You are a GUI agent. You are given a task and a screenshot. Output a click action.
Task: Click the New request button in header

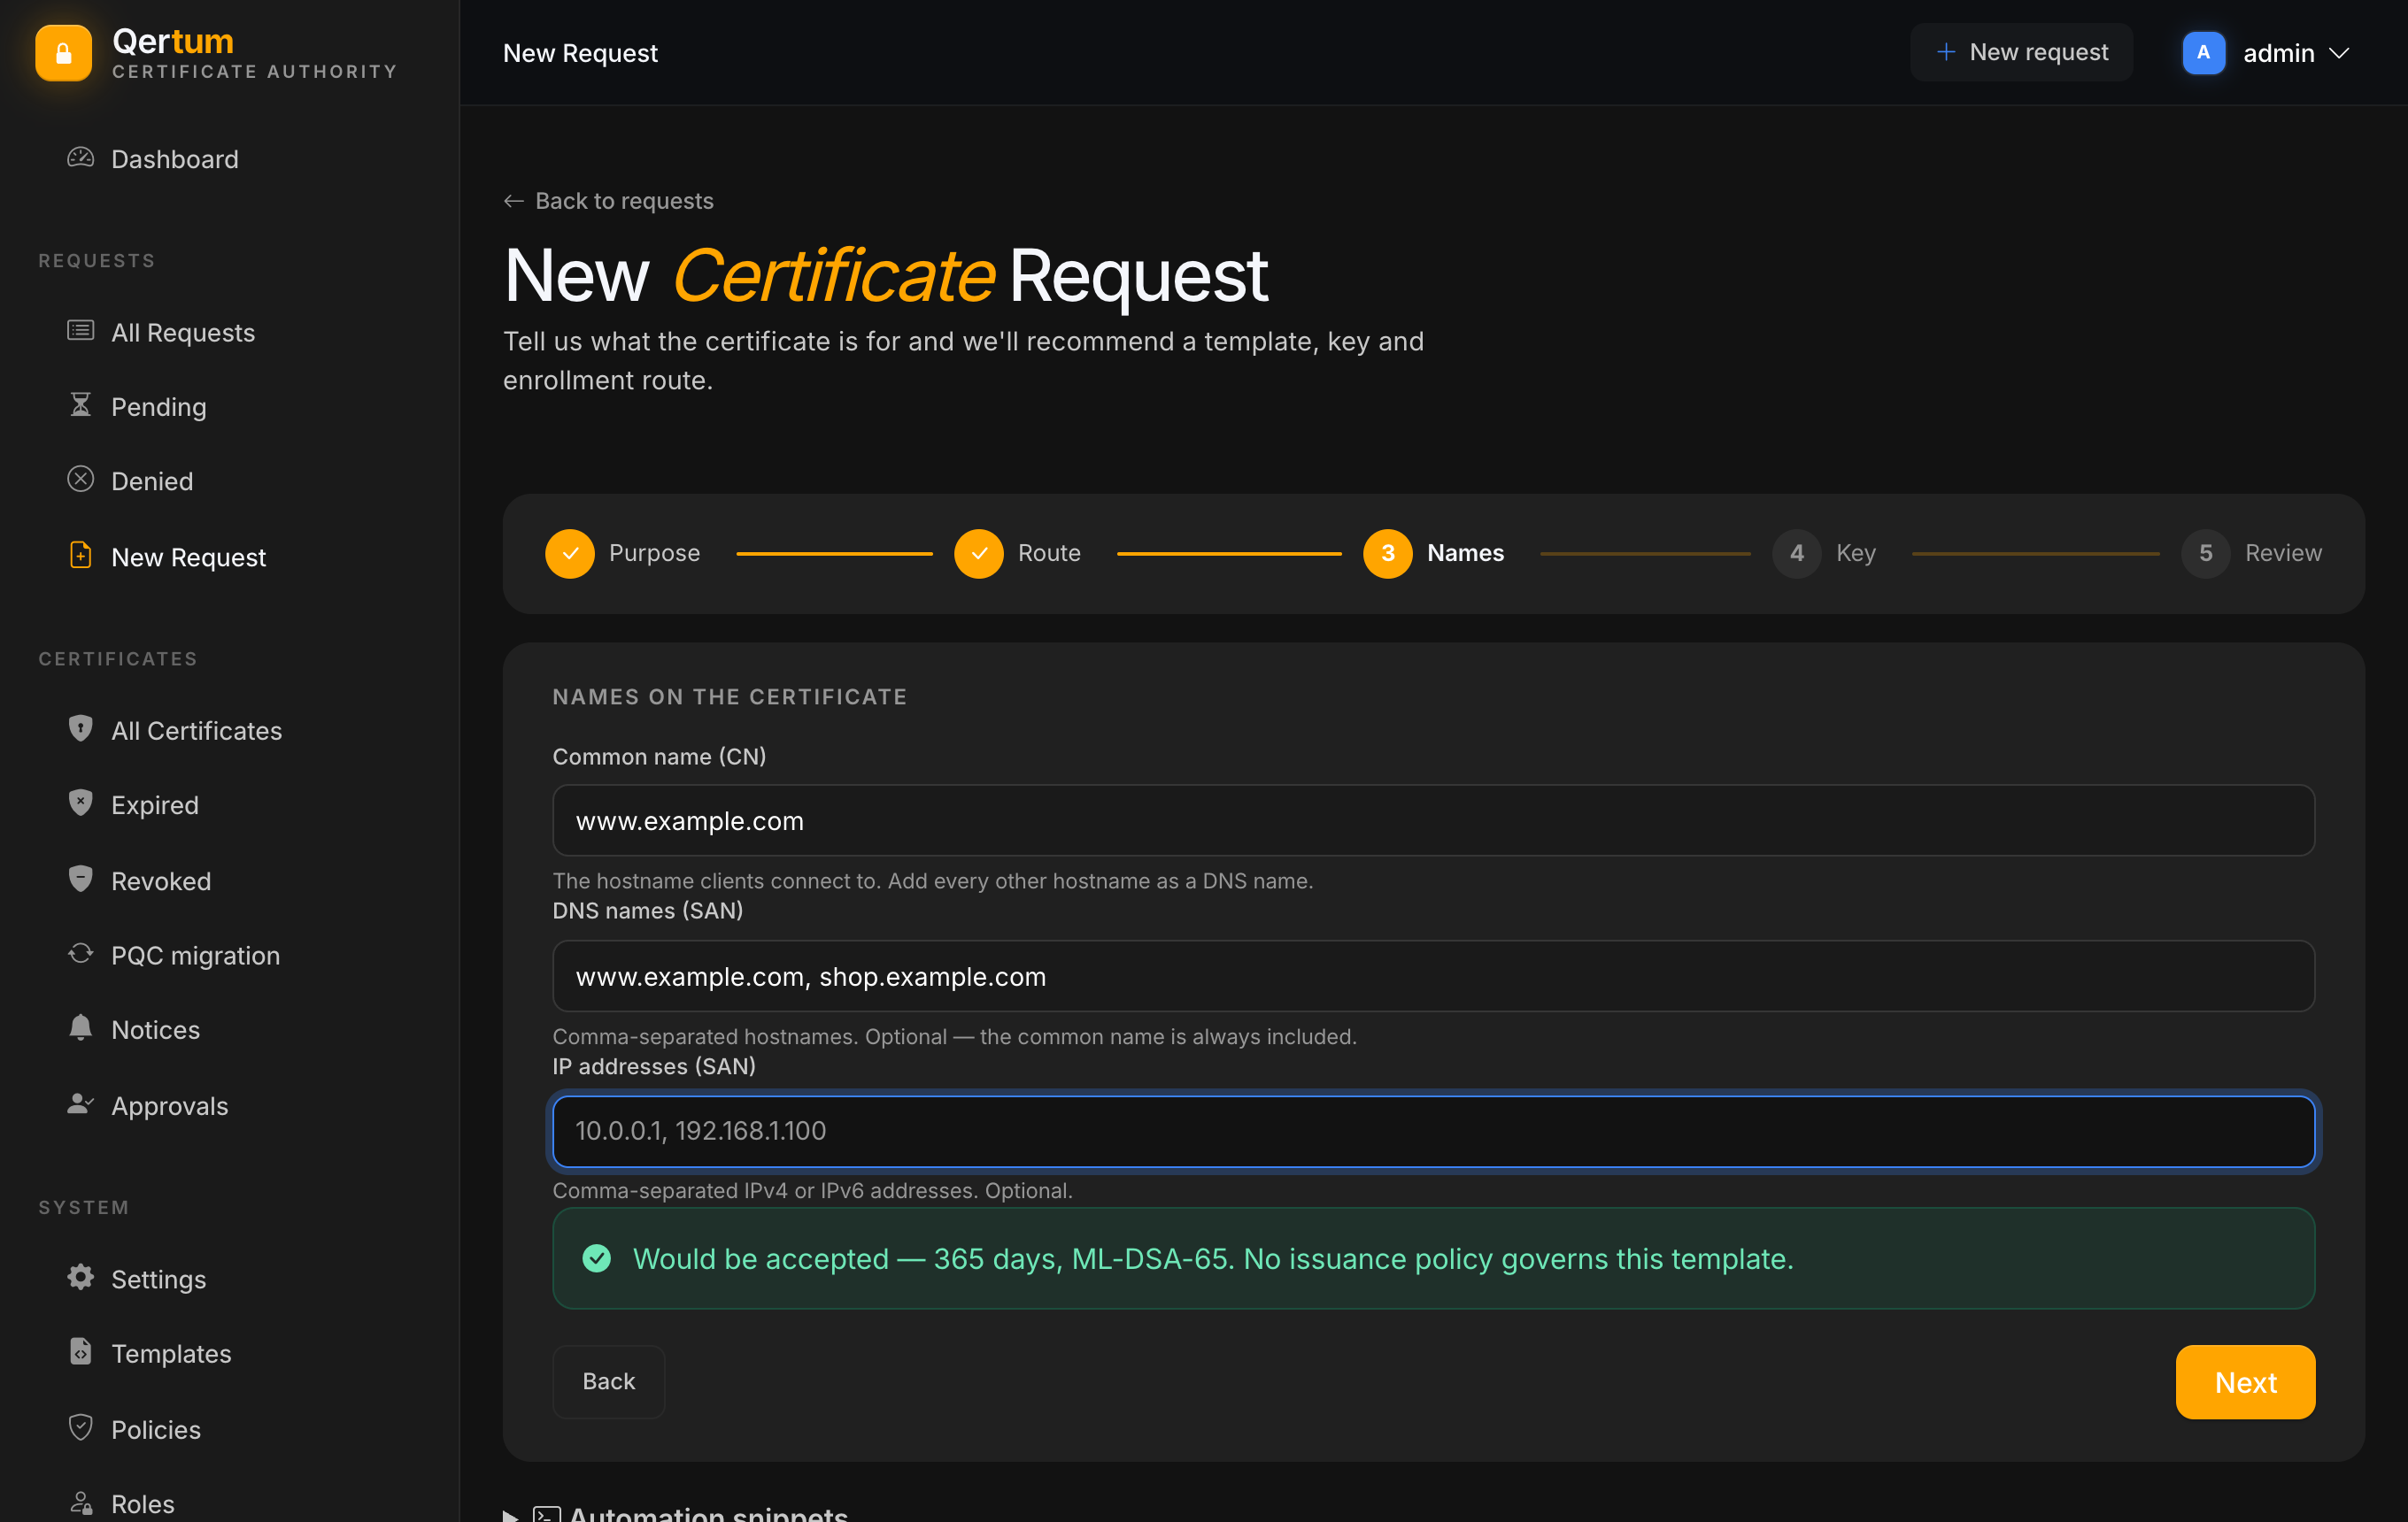pyautogui.click(x=2021, y=52)
